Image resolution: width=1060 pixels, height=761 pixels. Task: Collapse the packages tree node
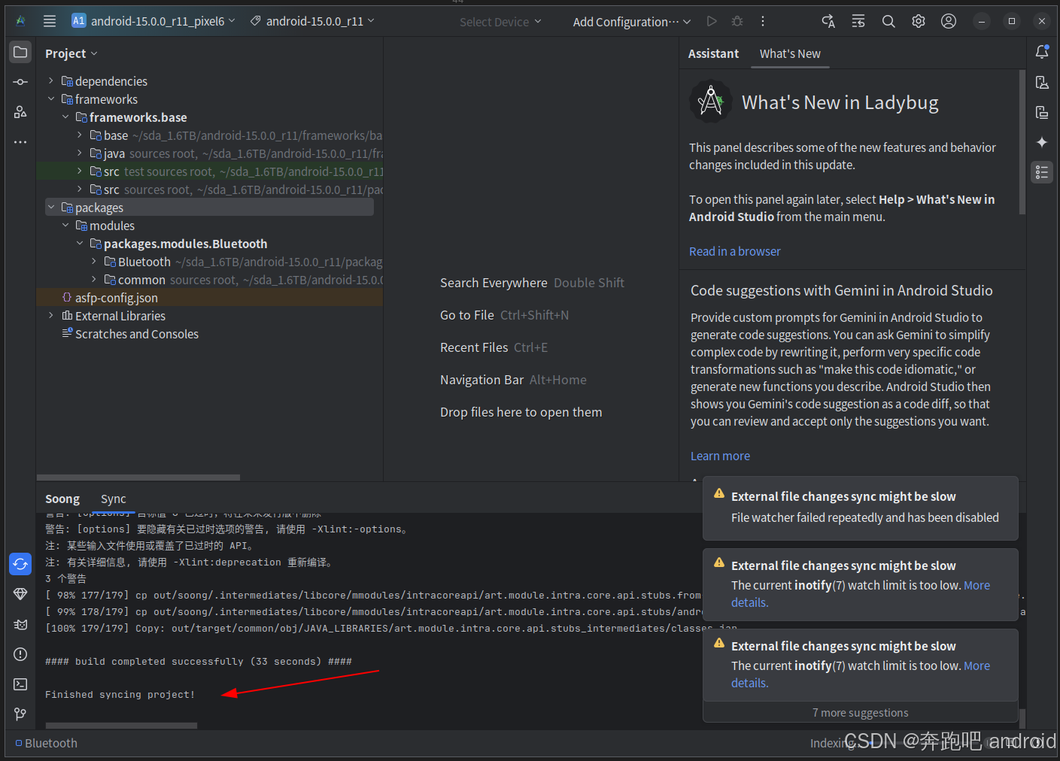(50, 208)
